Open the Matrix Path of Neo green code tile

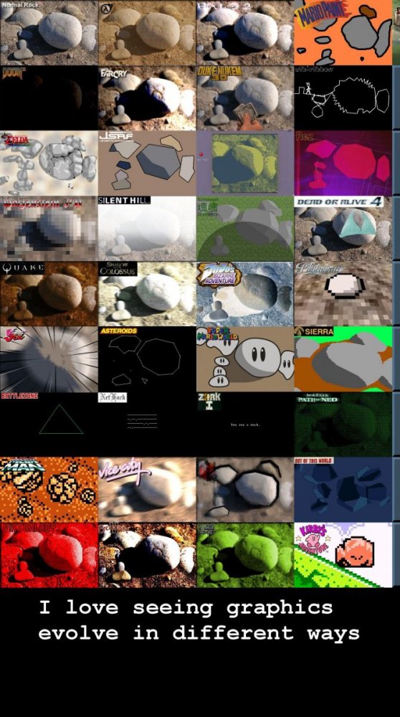tap(343, 424)
